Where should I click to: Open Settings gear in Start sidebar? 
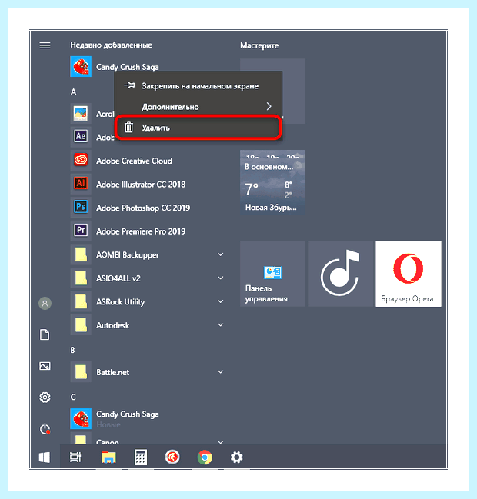tap(45, 398)
